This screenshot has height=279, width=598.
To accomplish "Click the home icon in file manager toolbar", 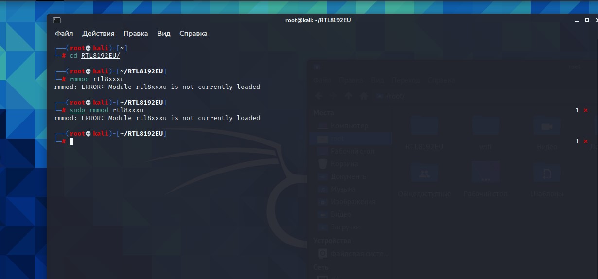I will 362,96.
